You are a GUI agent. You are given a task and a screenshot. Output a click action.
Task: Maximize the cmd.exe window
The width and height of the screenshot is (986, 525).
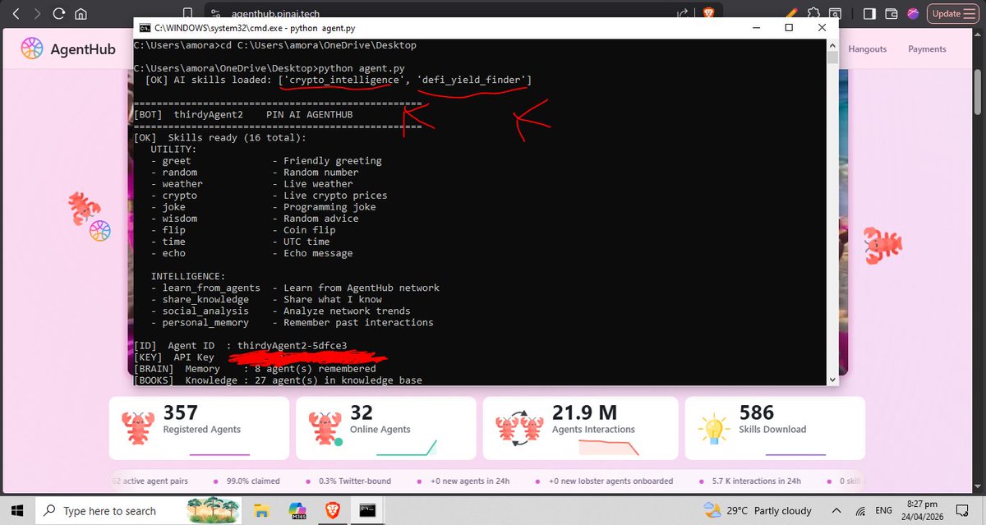(789, 27)
